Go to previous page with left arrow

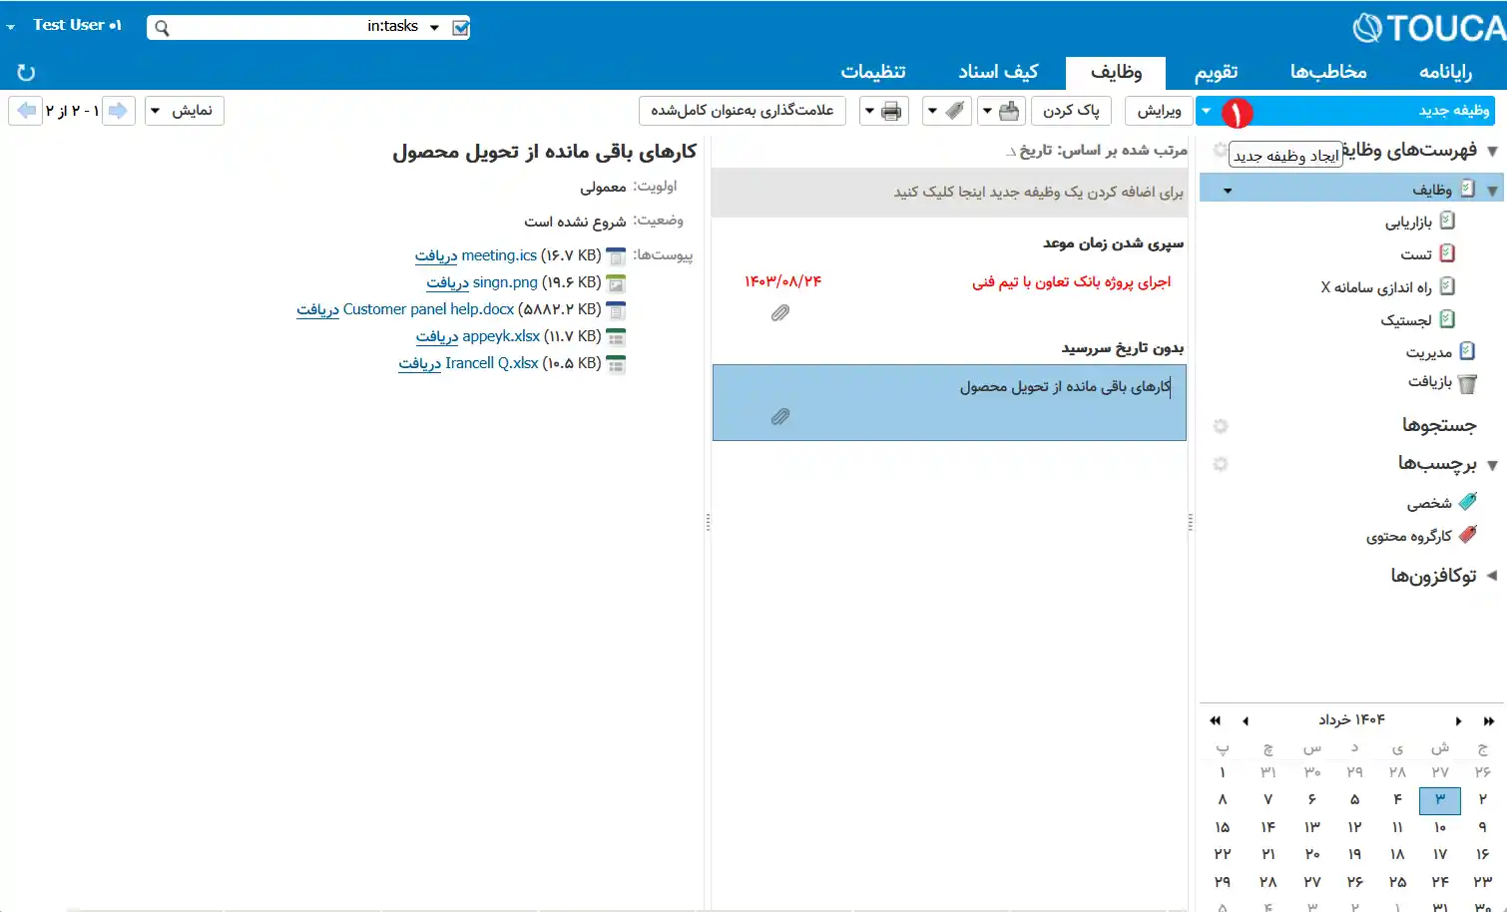(26, 110)
